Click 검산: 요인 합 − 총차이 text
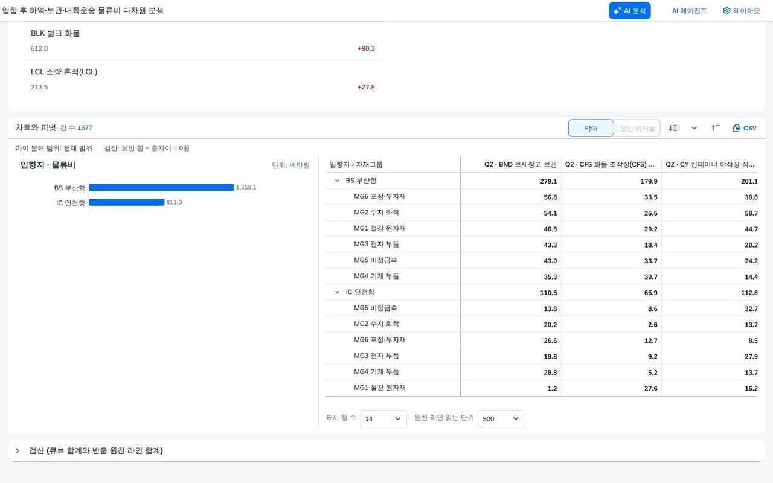The width and height of the screenshot is (773, 483). click(x=147, y=148)
